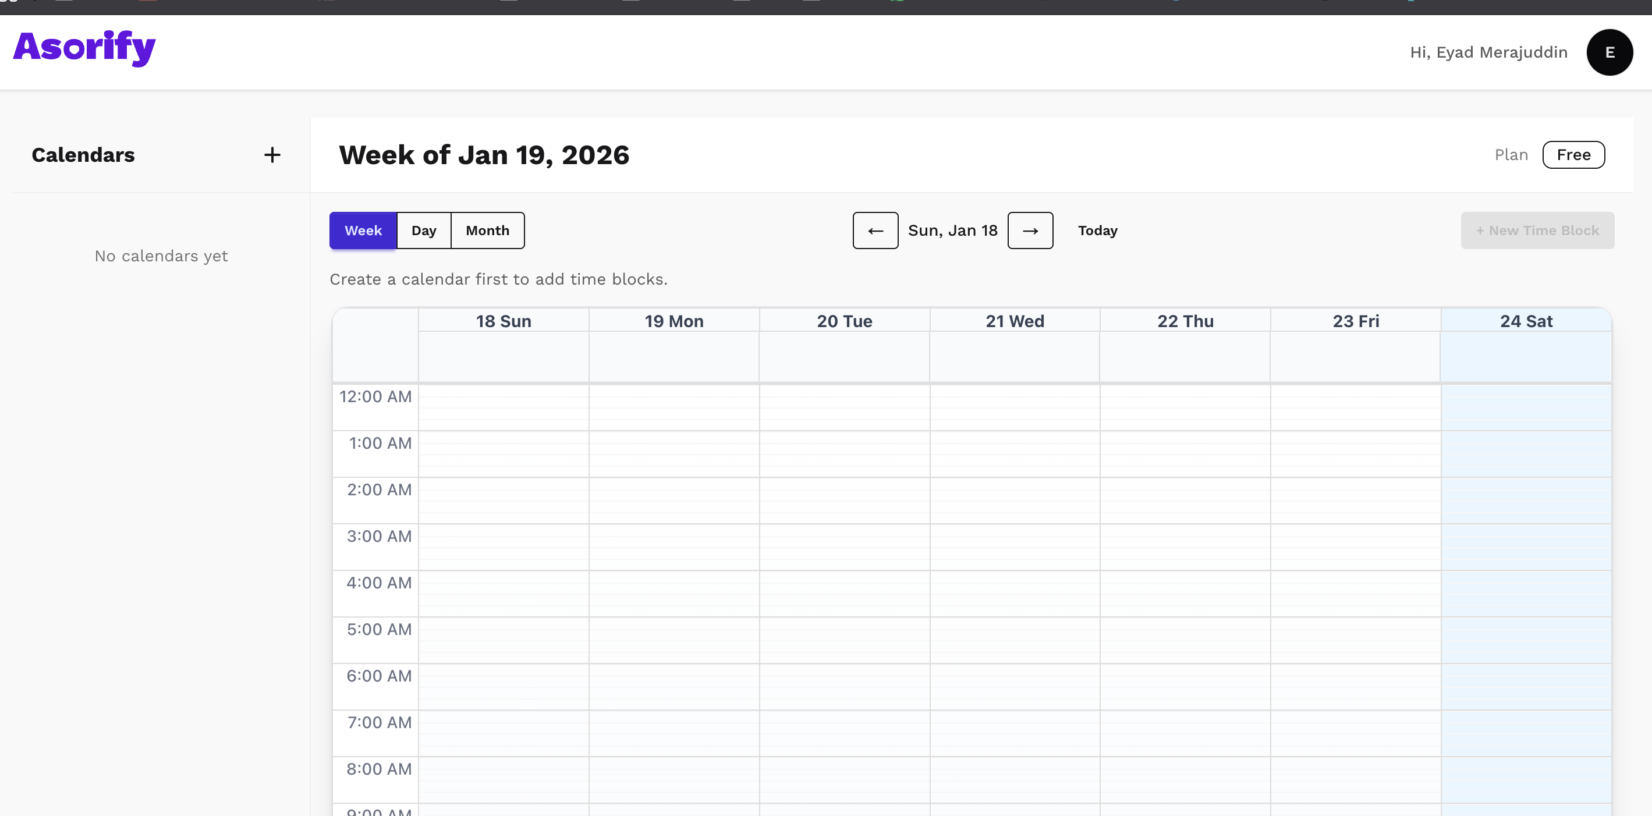The height and width of the screenshot is (816, 1652).
Task: Click the 18 Sun day header
Action: point(504,321)
